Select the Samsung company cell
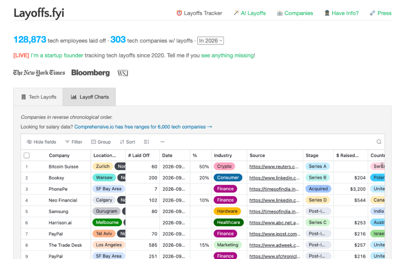 click(58, 211)
